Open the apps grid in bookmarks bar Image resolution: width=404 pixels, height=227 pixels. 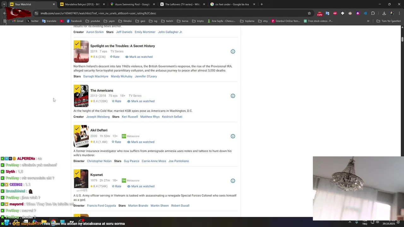pyautogui.click(x=5, y=21)
